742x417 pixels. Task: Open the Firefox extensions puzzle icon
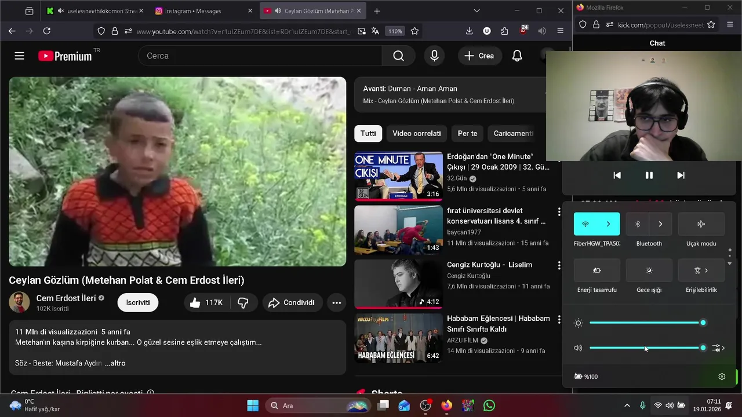pos(504,31)
